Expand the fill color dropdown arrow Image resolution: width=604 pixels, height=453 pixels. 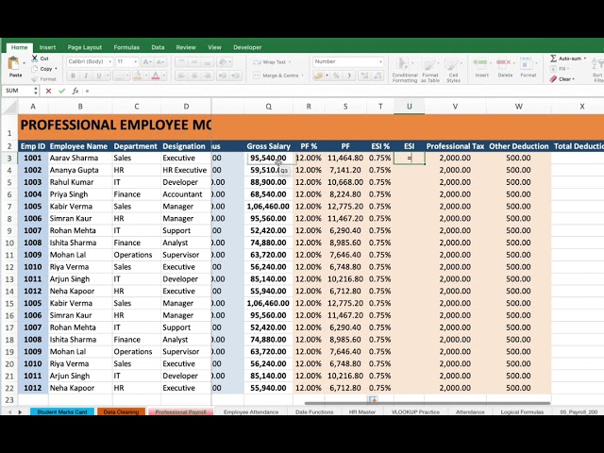(x=145, y=75)
